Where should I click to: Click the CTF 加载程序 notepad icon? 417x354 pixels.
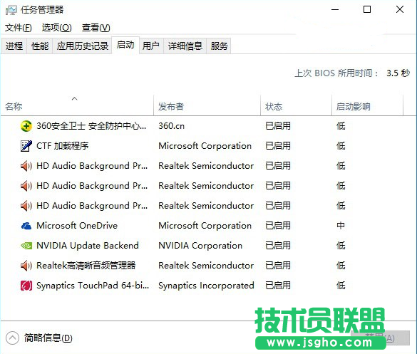click(26, 146)
